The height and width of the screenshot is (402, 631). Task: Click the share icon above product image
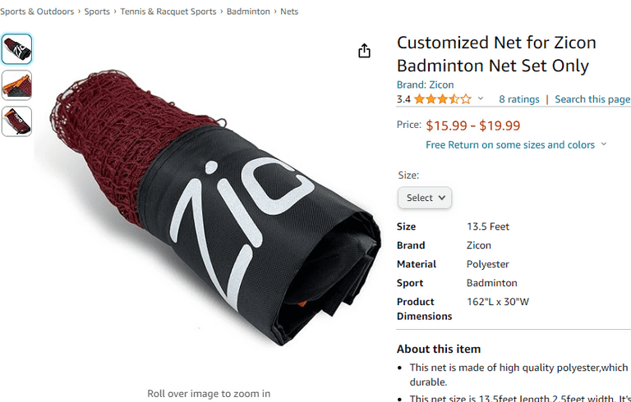(364, 51)
